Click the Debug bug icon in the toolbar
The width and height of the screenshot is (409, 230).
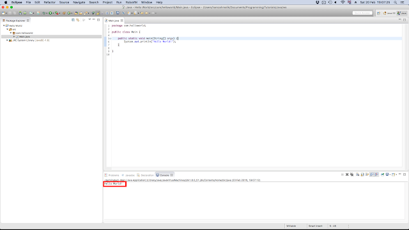[x=44, y=13]
